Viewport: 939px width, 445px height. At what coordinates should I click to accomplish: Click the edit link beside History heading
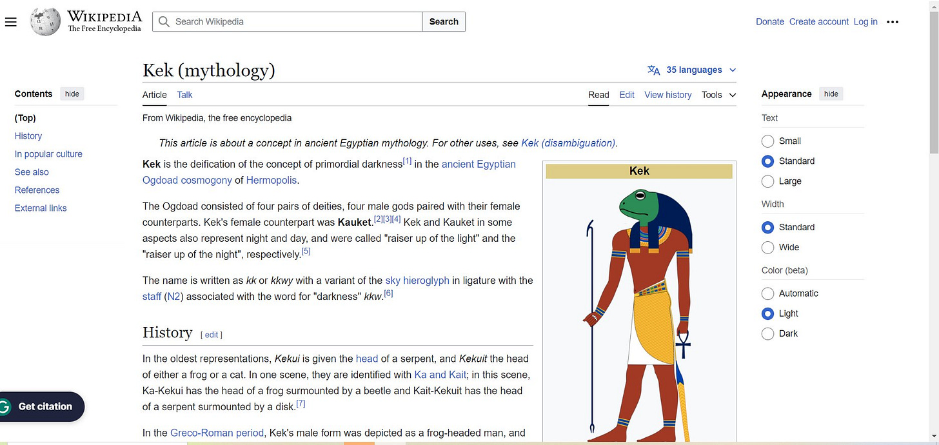(x=212, y=335)
